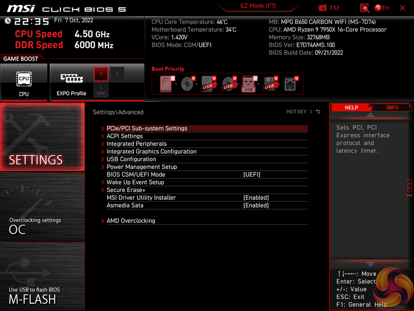Switch to EZ Mode (F7)
The height and width of the screenshot is (311, 414).
point(258,6)
